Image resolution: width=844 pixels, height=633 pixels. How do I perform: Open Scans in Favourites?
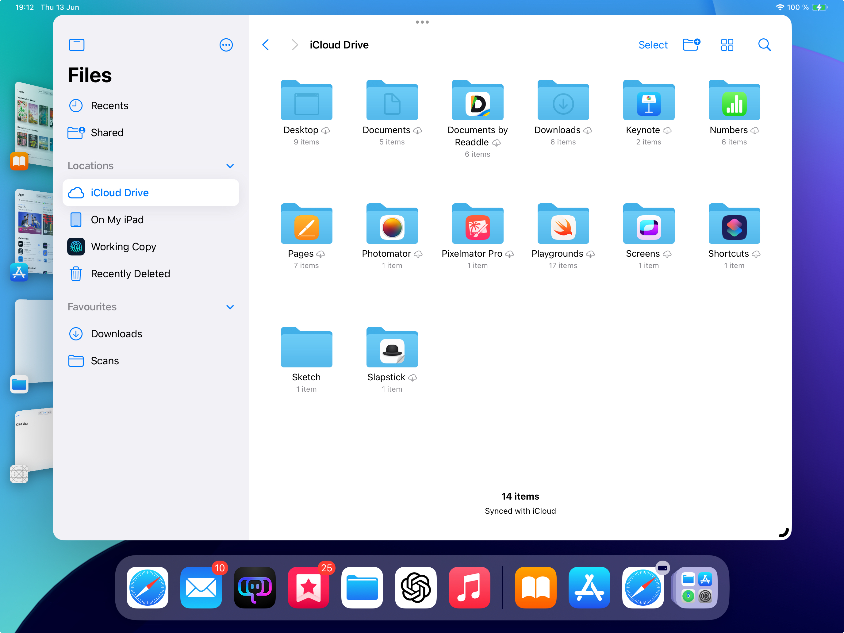pos(105,361)
